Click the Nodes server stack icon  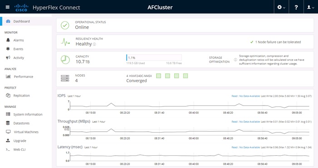click(65, 78)
